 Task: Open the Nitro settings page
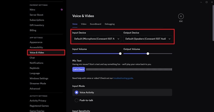click(32, 10)
